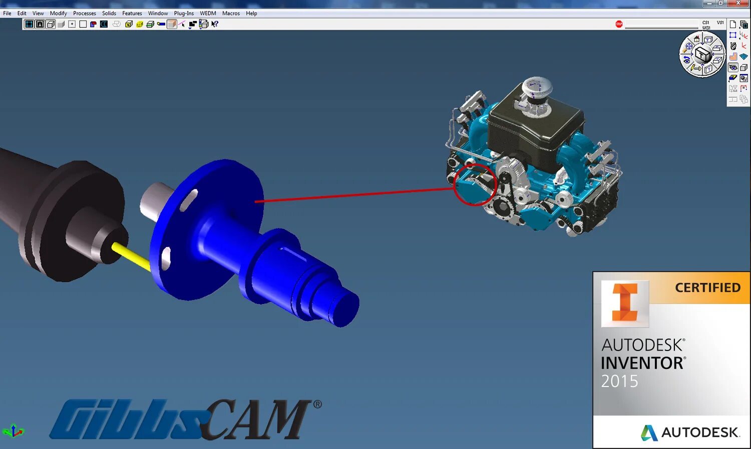
Task: Click the gray shaded solid cube icon
Action: pos(61,24)
